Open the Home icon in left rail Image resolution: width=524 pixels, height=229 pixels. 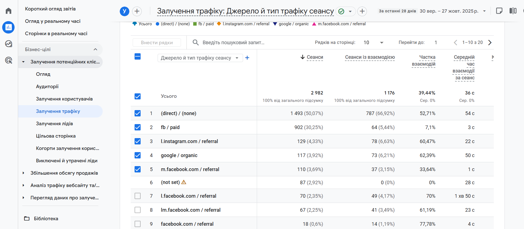click(x=9, y=11)
